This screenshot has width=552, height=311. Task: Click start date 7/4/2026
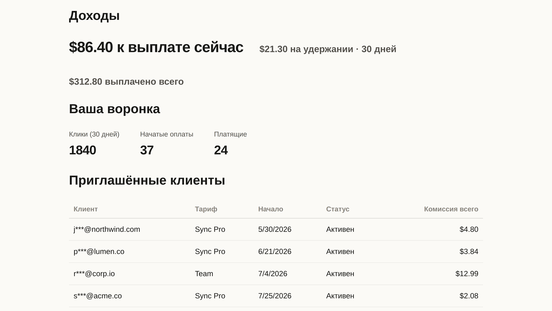(273, 274)
